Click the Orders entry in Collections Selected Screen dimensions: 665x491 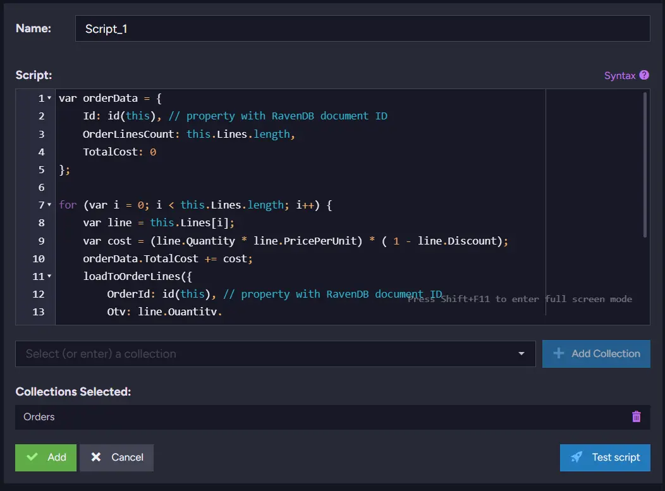click(x=39, y=417)
